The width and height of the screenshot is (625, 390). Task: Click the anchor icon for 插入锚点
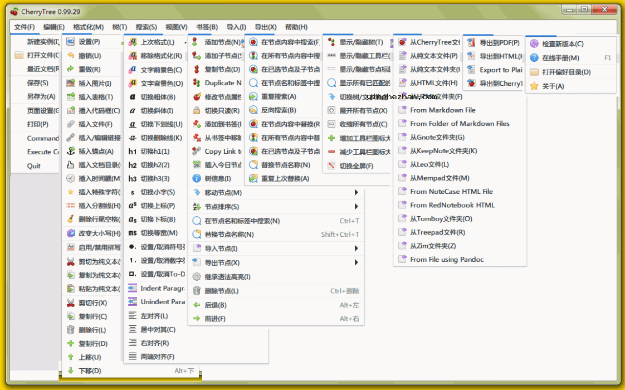click(71, 151)
